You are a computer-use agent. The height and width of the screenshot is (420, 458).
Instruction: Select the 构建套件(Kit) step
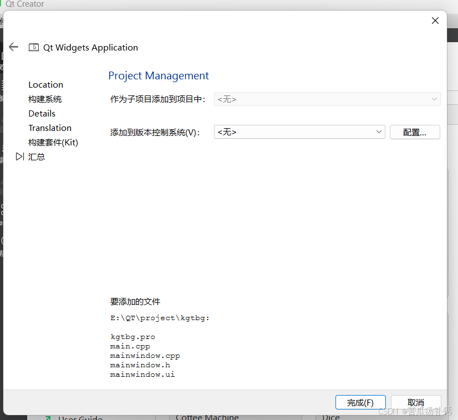(53, 143)
